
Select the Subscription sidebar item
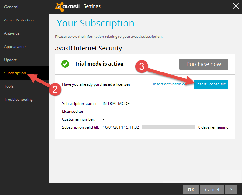click(x=15, y=73)
